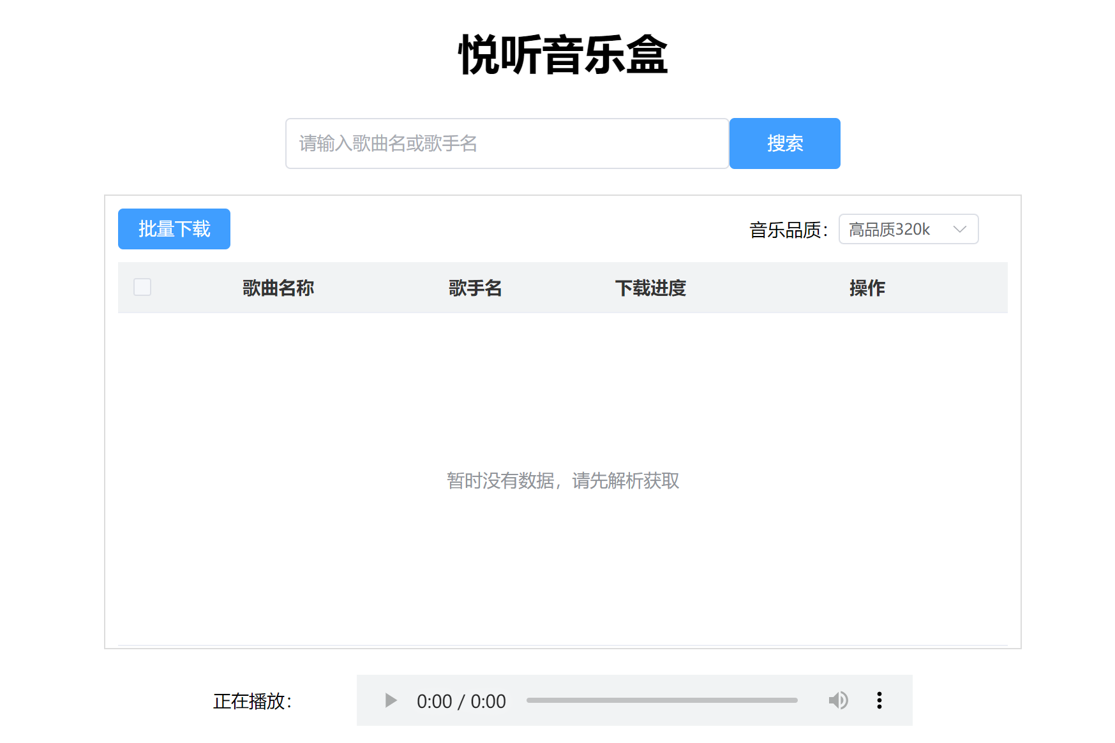Image resolution: width=1115 pixels, height=743 pixels.
Task: Click inside the song search input field
Action: coord(506,143)
